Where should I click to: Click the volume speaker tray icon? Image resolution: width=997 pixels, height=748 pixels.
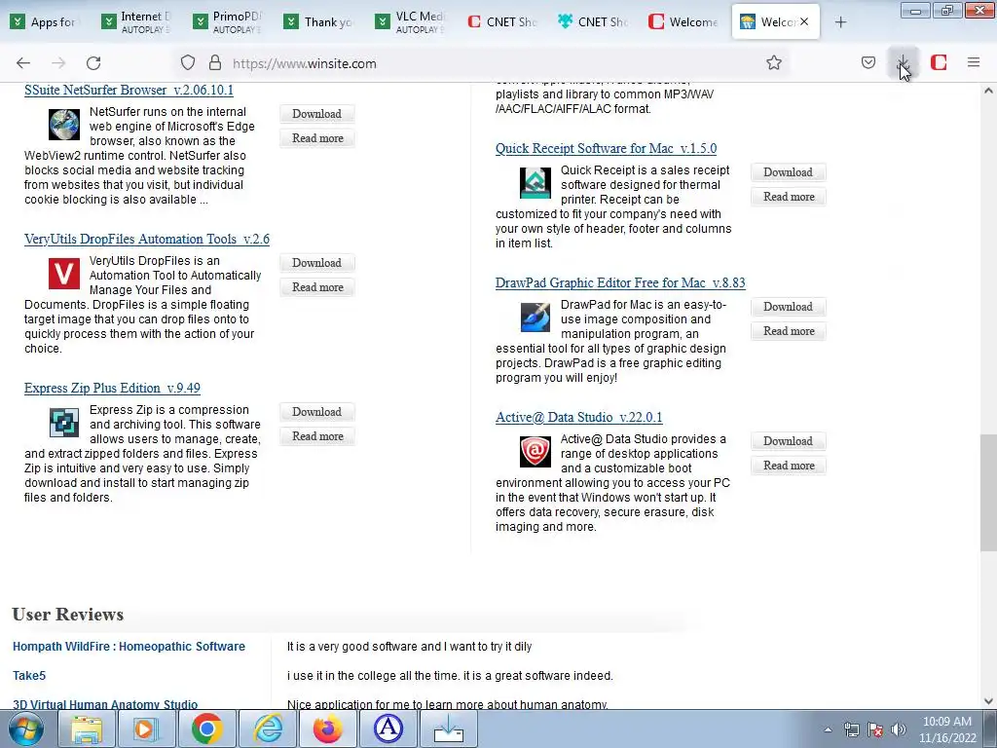click(898, 729)
